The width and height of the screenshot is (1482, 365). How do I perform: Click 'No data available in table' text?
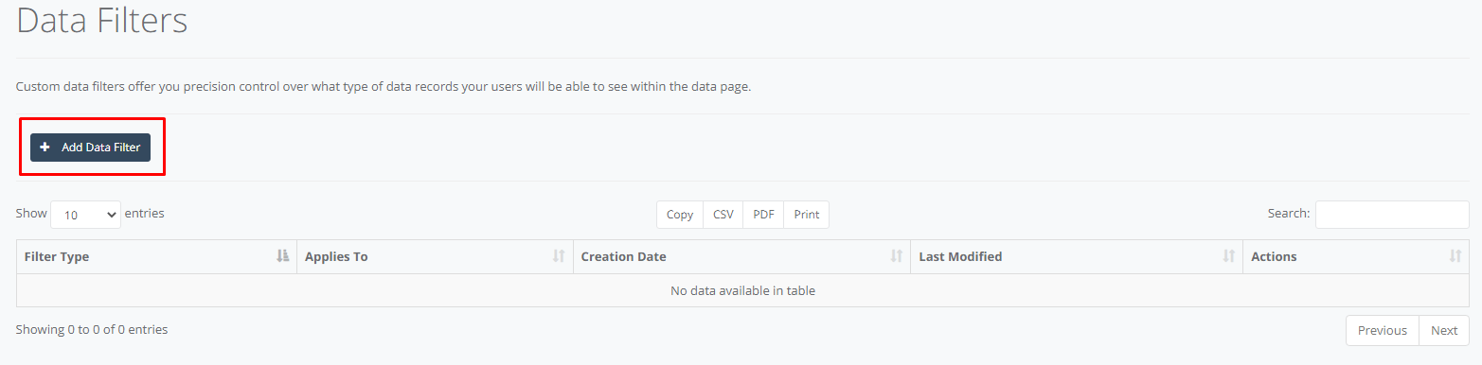coord(743,291)
